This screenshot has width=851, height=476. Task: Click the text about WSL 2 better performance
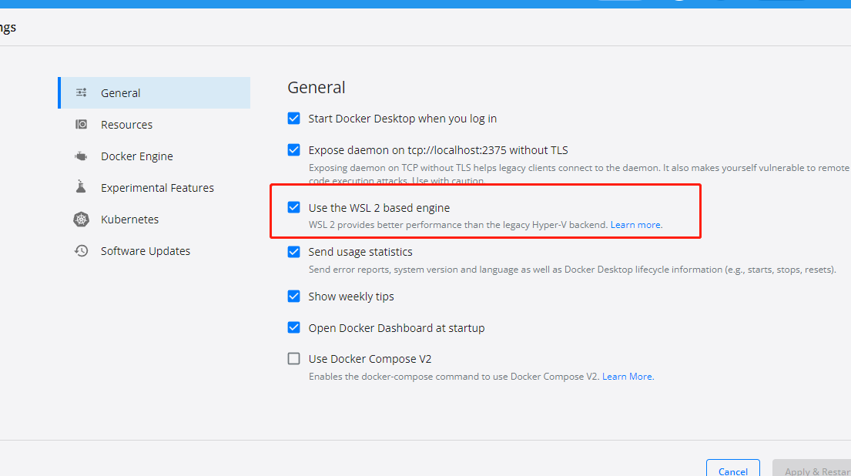pos(458,225)
